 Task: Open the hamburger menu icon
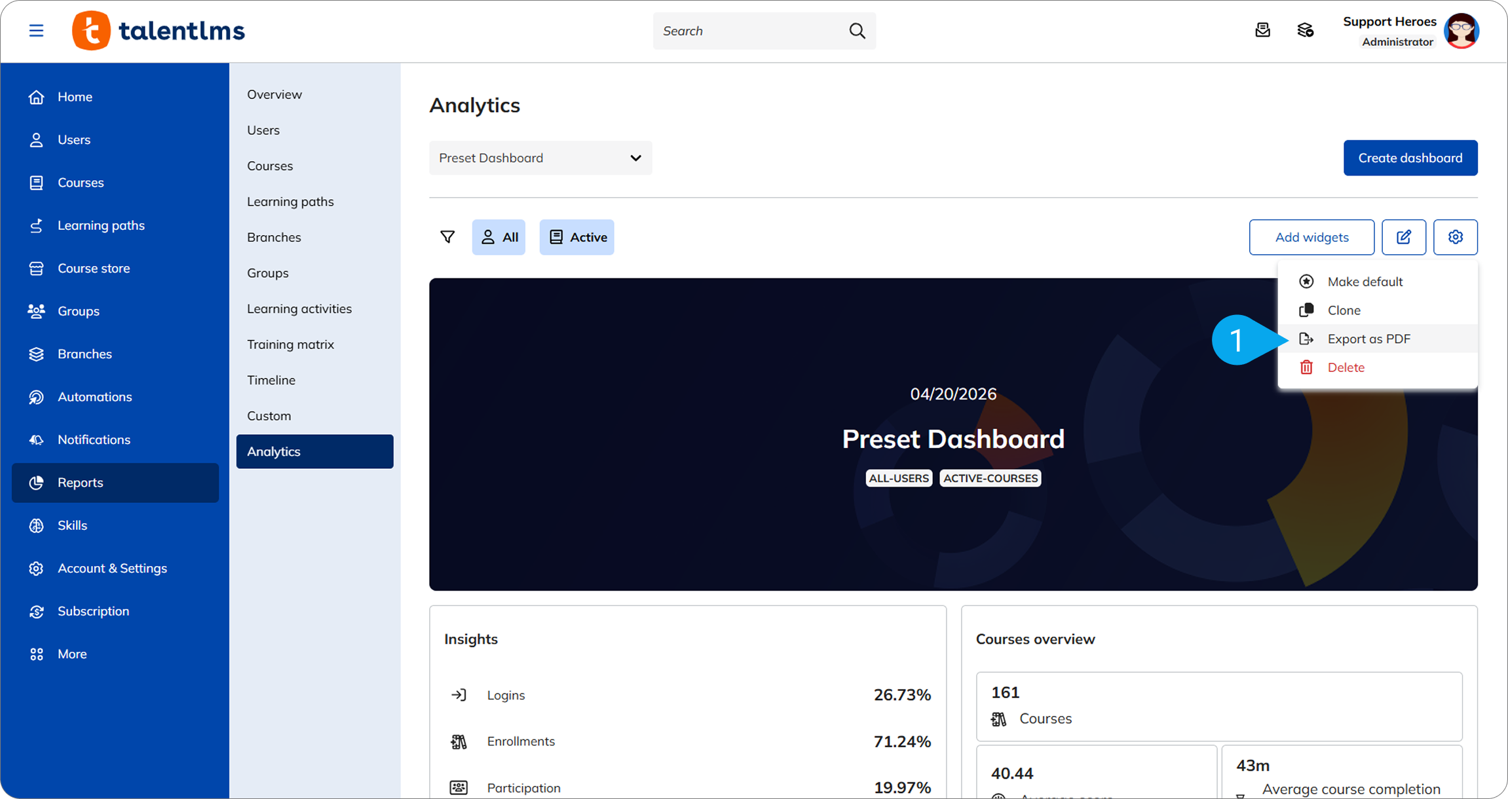[x=36, y=31]
